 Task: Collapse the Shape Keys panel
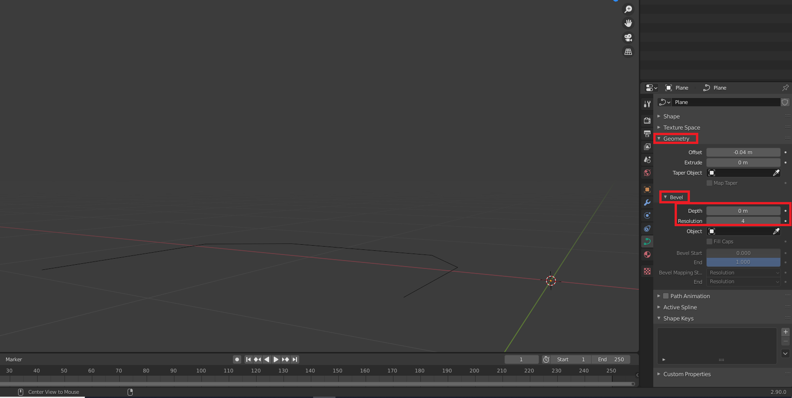point(659,318)
